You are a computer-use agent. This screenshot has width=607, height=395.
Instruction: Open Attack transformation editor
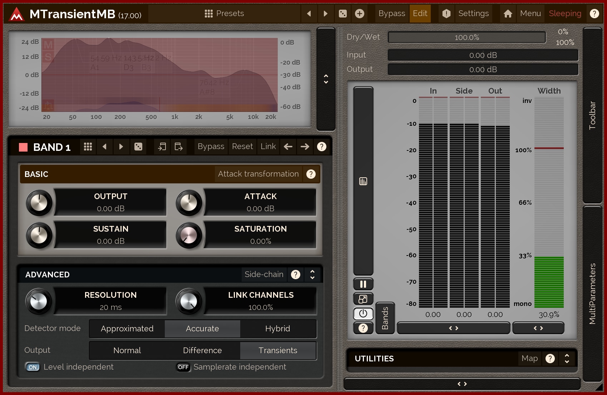tap(258, 174)
